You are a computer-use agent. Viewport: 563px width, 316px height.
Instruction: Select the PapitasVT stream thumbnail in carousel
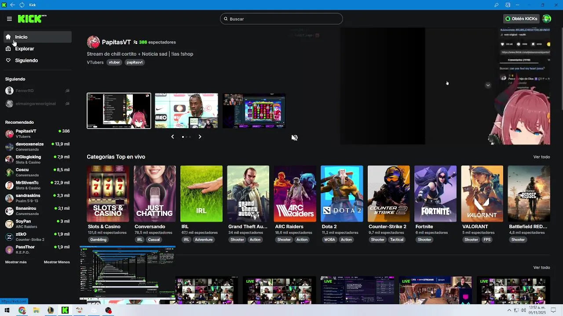pyautogui.click(x=119, y=111)
